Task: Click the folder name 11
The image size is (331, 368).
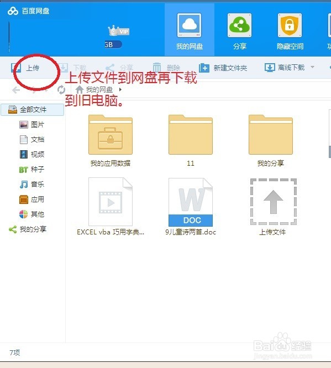Action: coord(191,163)
